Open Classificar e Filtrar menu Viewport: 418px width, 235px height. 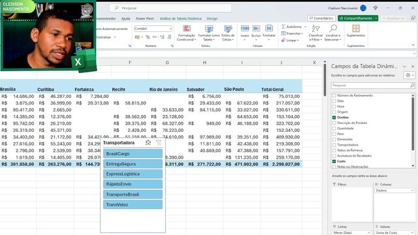[315, 33]
